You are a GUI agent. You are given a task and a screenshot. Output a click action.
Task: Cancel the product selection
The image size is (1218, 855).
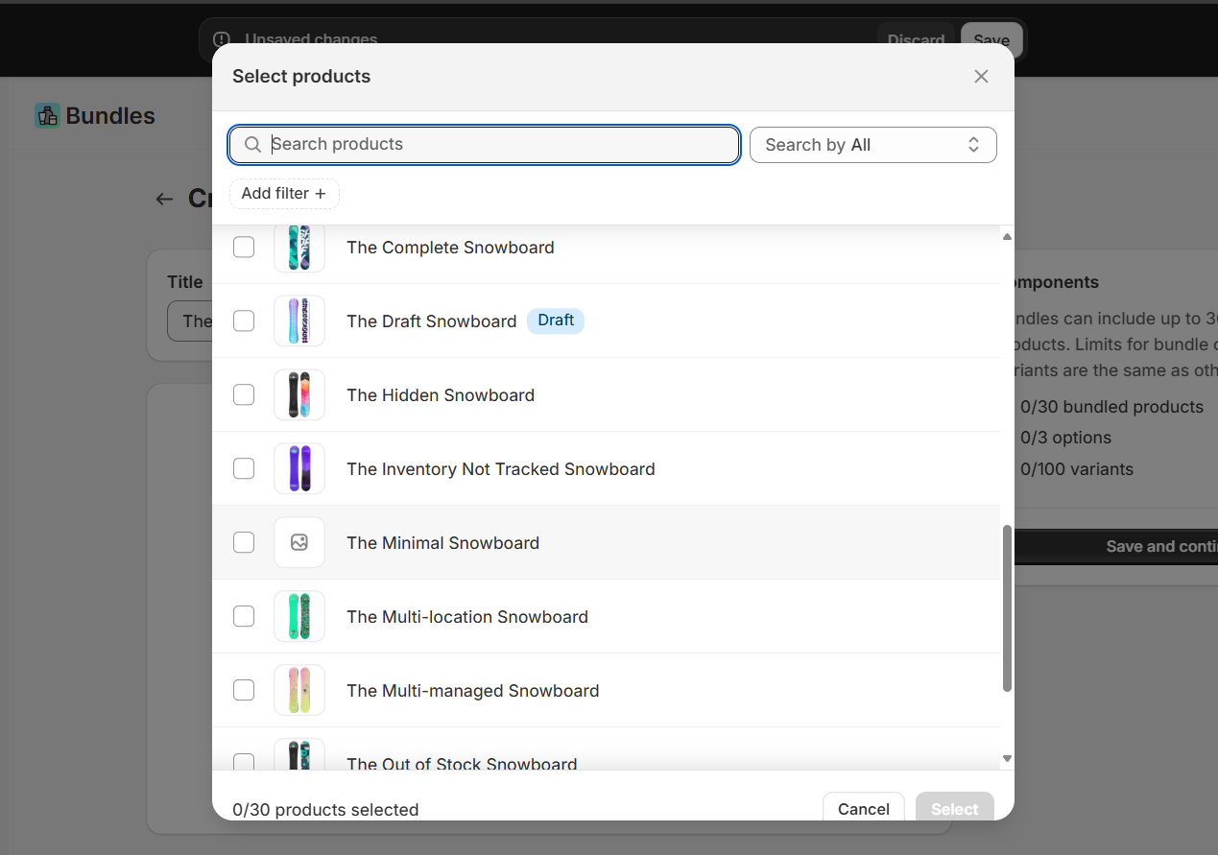click(863, 808)
